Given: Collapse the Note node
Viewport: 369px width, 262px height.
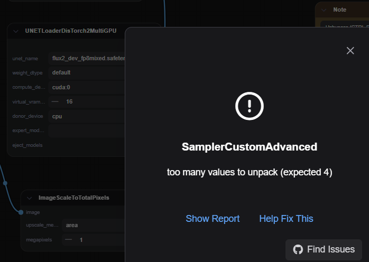Looking at the screenshot, I should point(324,10).
